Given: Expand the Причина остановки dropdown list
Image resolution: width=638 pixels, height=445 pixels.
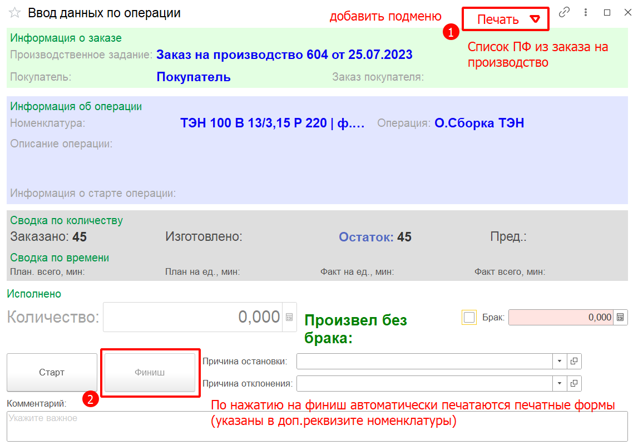Looking at the screenshot, I should [560, 362].
